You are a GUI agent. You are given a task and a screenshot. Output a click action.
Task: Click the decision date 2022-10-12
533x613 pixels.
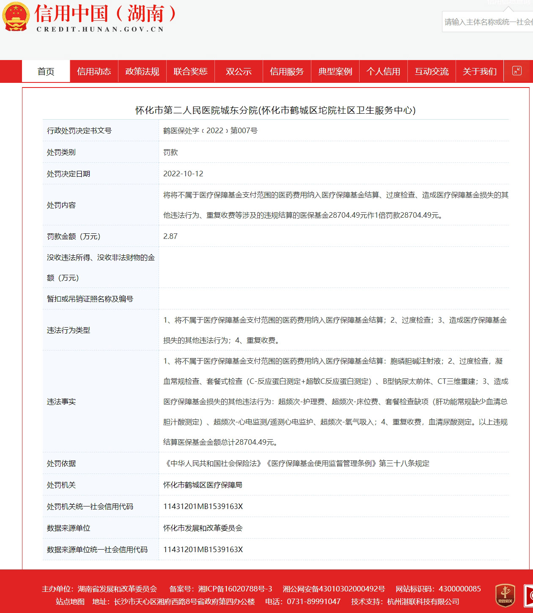click(x=183, y=174)
